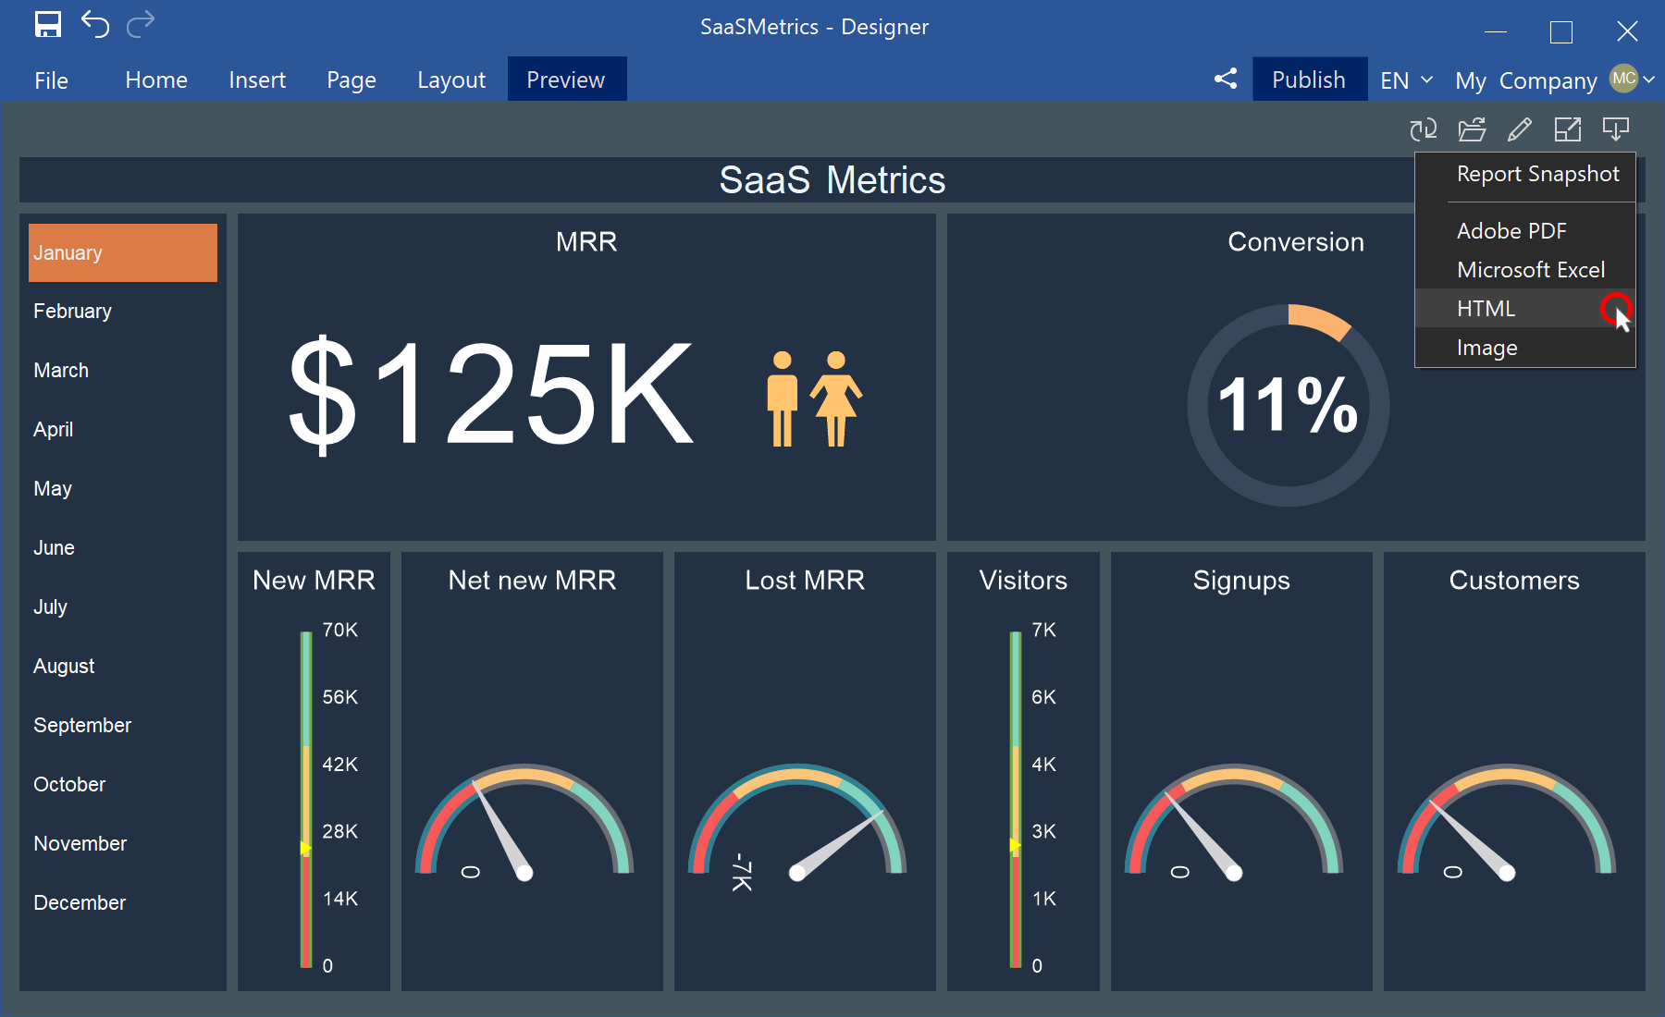
Task: Expand the EN language dropdown
Action: click(1406, 80)
